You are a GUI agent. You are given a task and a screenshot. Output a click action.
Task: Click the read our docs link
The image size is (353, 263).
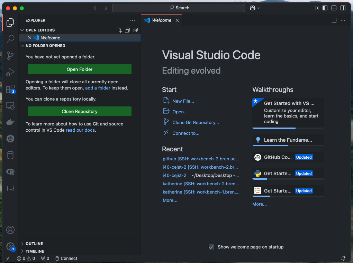point(80,130)
